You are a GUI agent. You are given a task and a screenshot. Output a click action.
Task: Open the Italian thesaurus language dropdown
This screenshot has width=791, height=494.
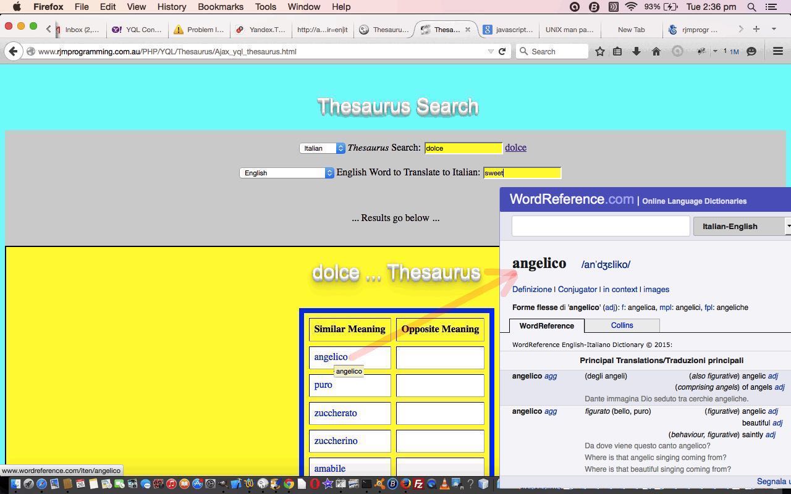tap(322, 148)
